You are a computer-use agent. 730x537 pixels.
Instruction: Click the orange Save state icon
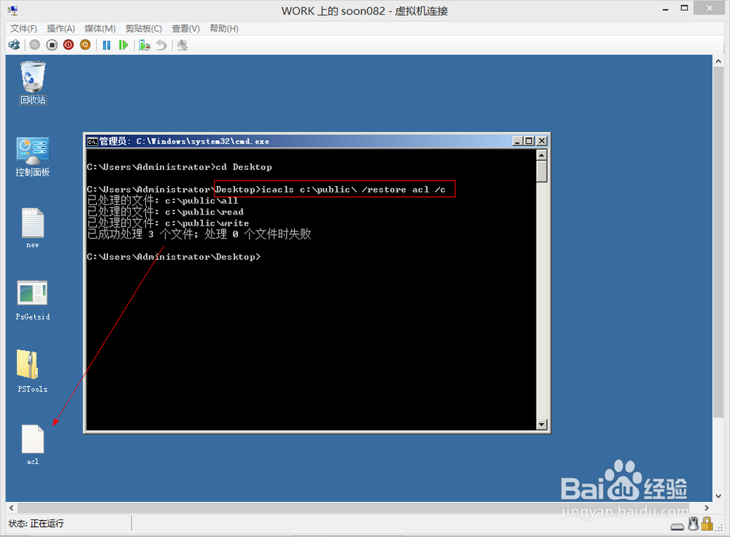(x=85, y=45)
